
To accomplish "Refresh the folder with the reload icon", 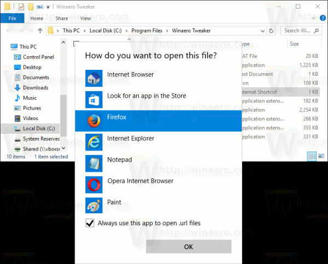I will 271,31.
